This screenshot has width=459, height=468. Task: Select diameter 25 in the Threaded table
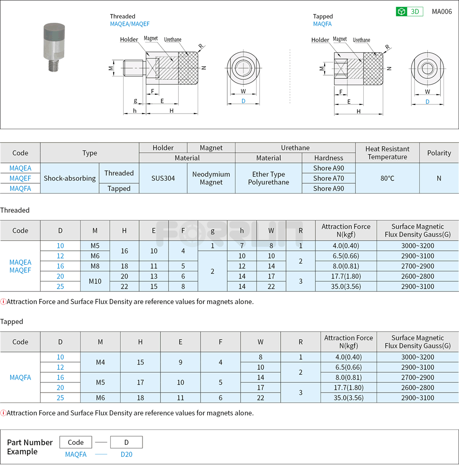point(60,286)
